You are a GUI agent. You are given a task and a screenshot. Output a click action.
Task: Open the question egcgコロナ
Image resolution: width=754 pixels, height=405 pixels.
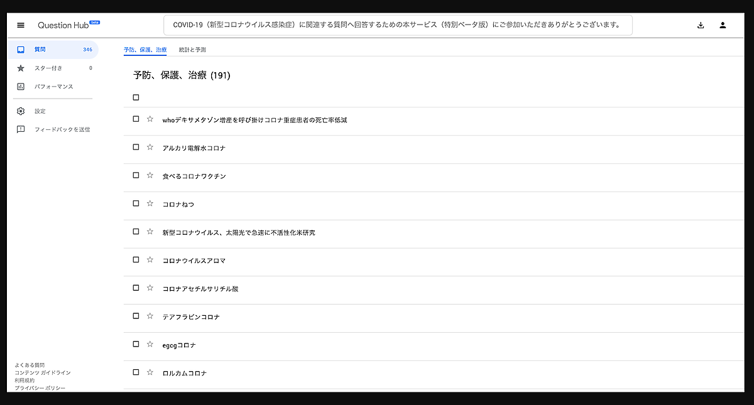click(180, 345)
